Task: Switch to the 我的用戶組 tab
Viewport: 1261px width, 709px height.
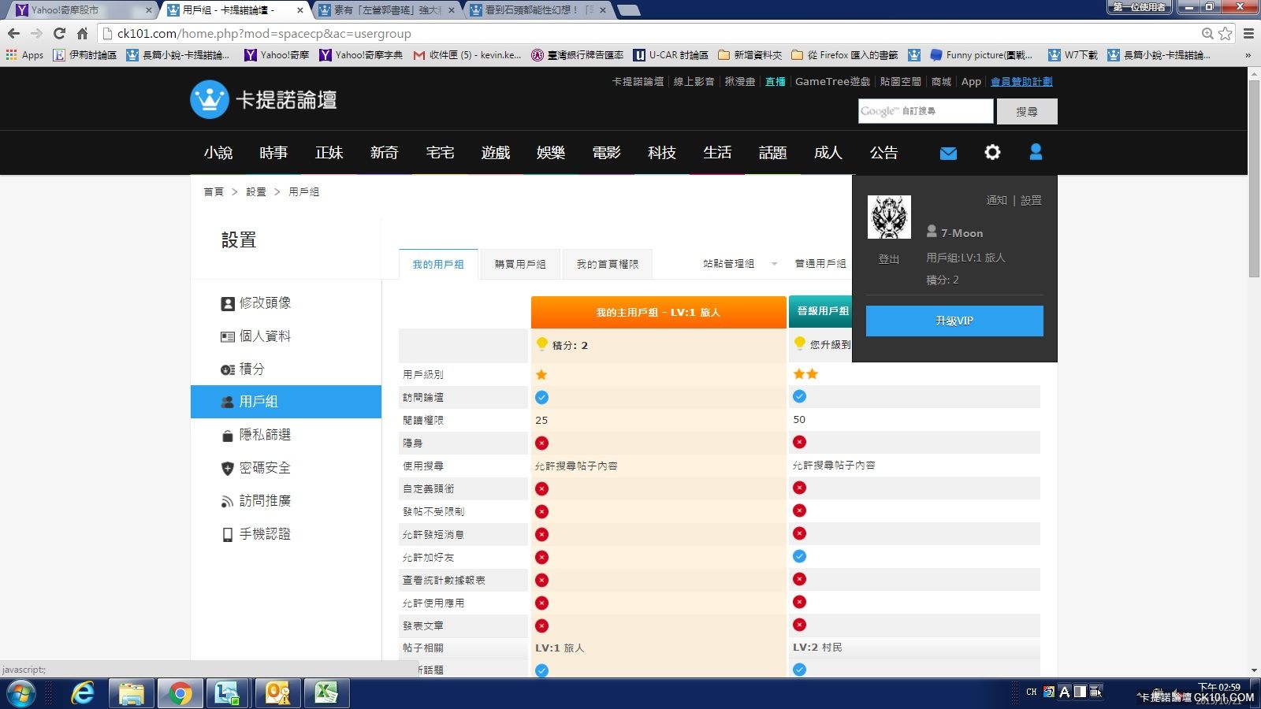Action: pyautogui.click(x=438, y=265)
